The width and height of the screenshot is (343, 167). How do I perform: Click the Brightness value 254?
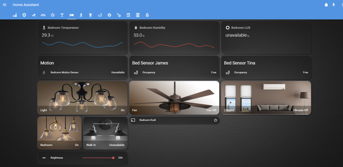pyautogui.click(x=120, y=158)
